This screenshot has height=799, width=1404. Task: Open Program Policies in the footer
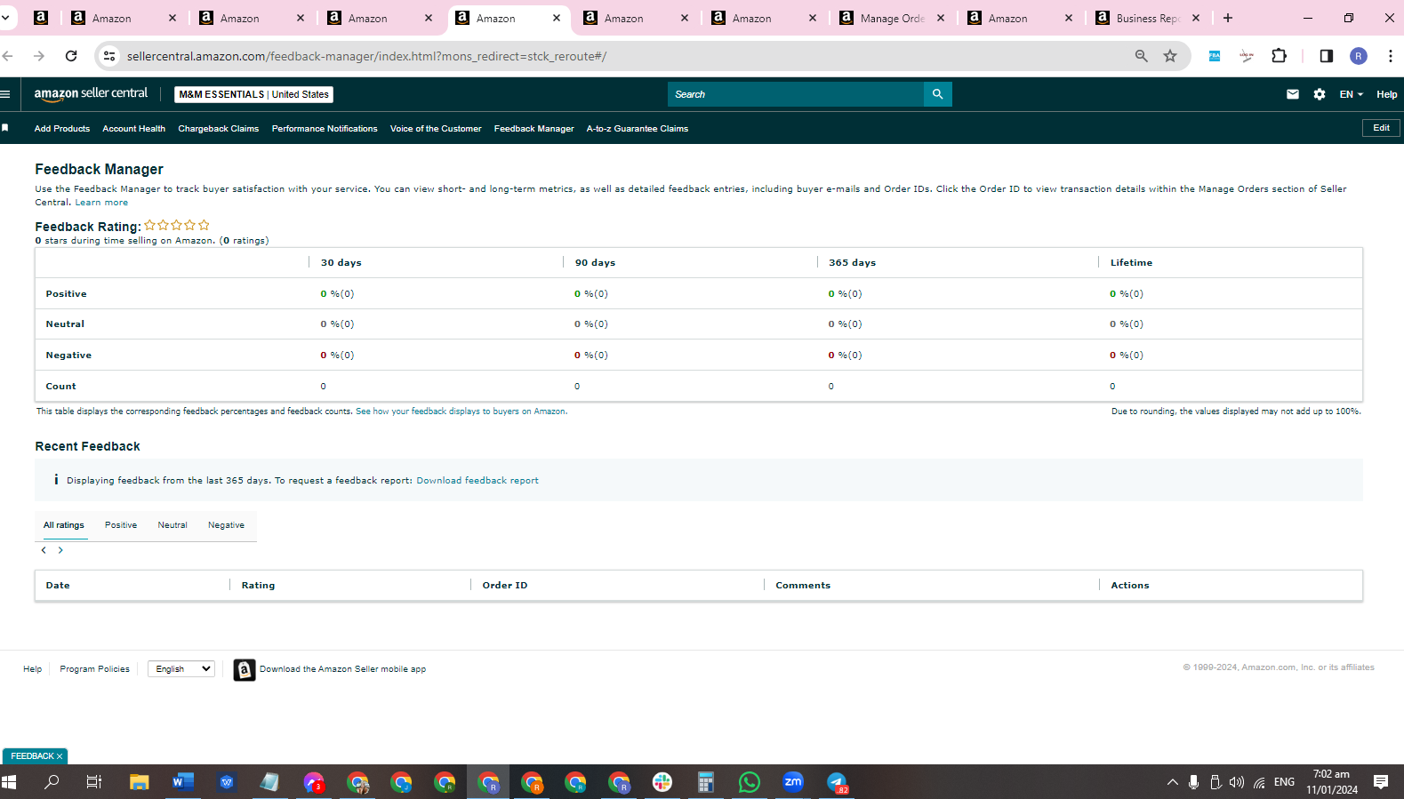(94, 669)
